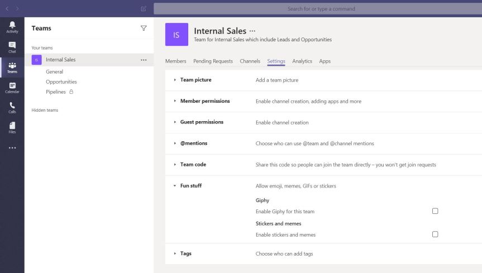Viewport: 482px width, 273px height.
Task: Open the private Pipelines channel
Action: coord(56,92)
